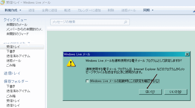The width and height of the screenshot is (195, 108).
Task: Open the account's ごみ箱 folder
Action: pos(11,65)
